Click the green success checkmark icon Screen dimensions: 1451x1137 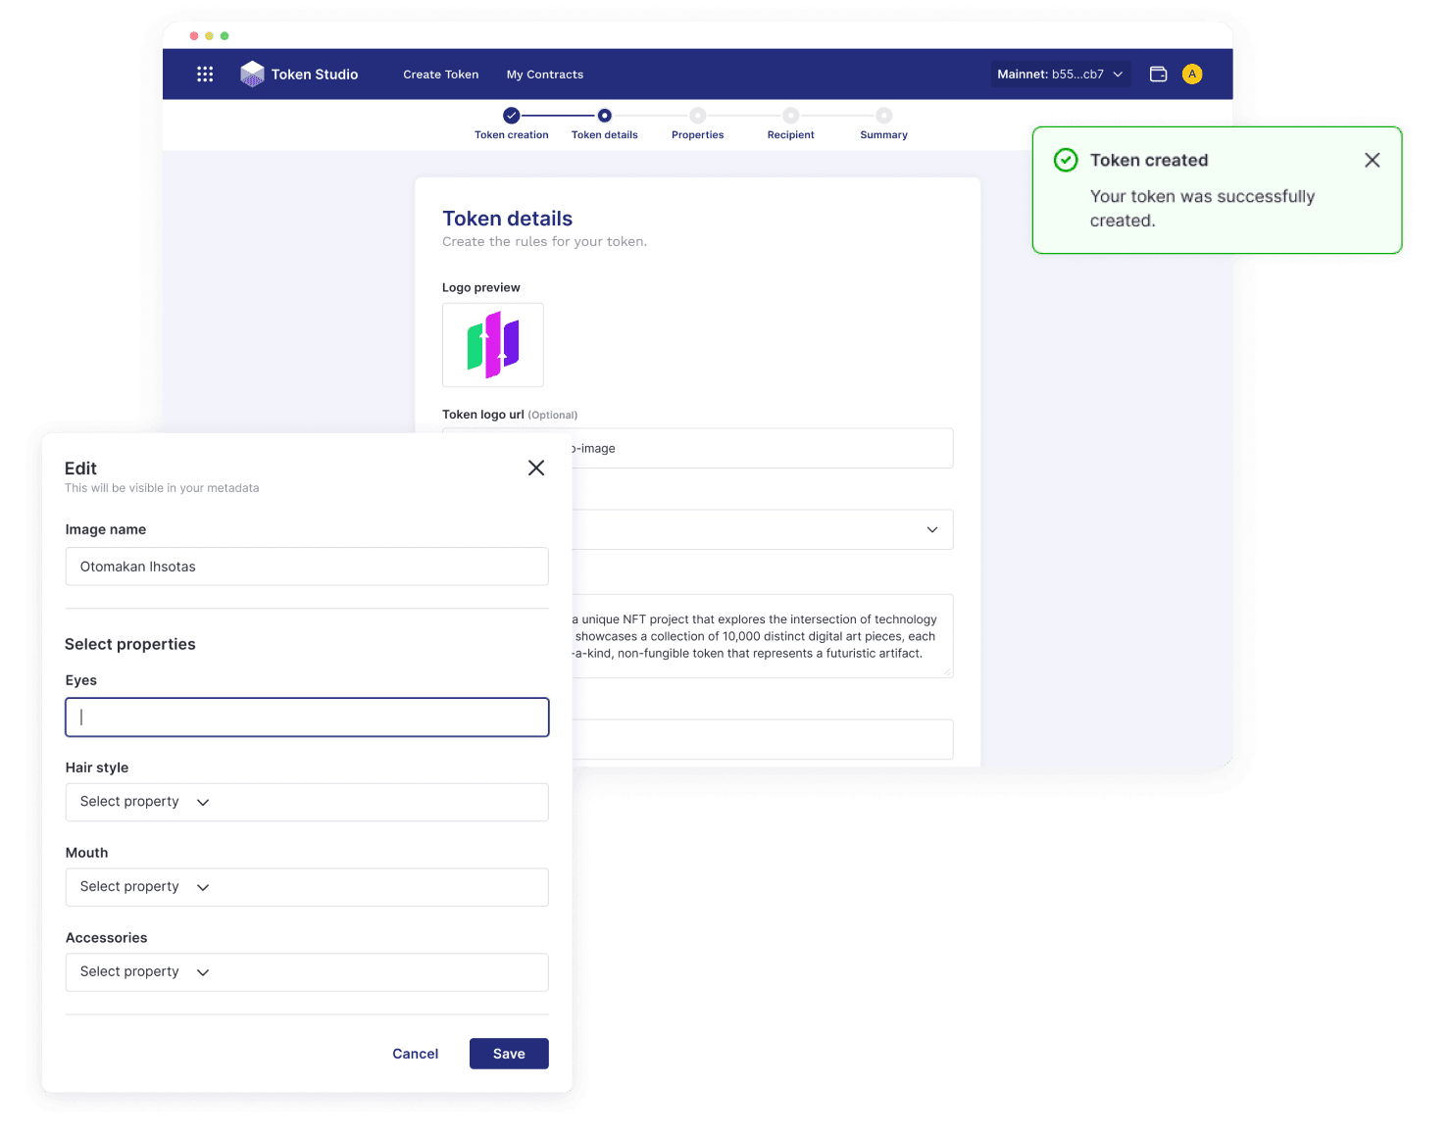[1066, 160]
